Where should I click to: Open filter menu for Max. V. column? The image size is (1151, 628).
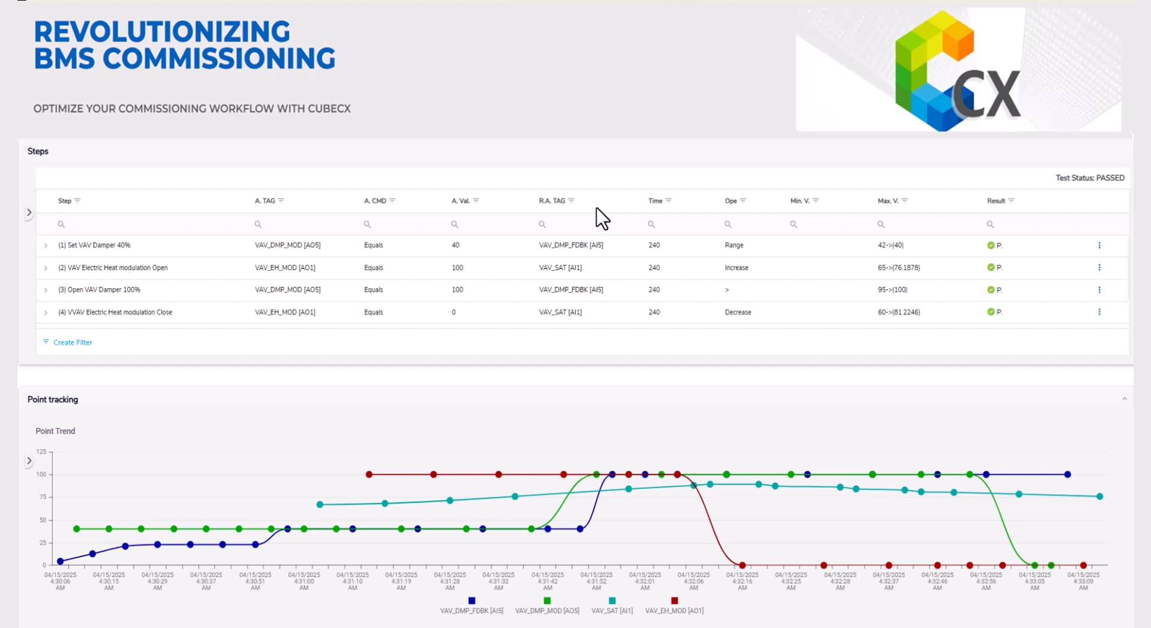pos(905,201)
